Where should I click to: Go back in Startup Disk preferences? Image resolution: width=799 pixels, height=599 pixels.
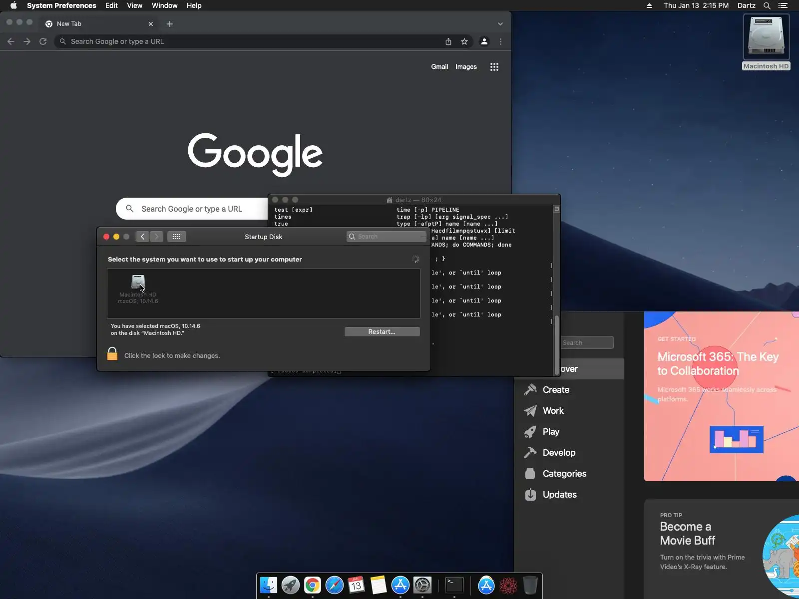[142, 237]
